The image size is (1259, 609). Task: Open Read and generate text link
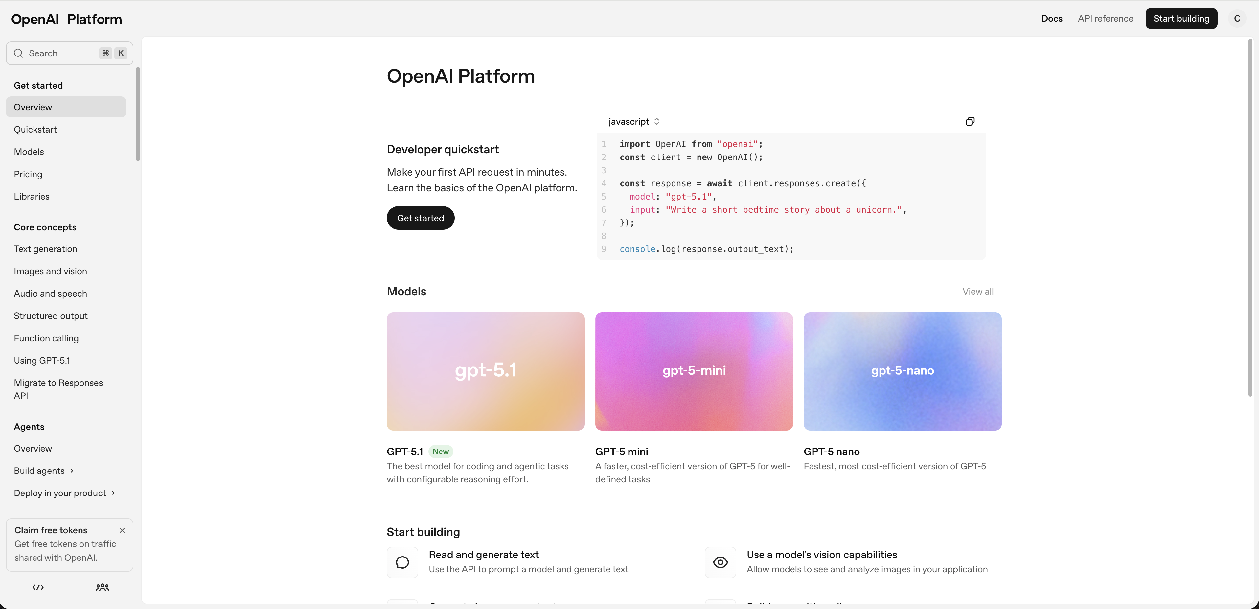point(483,554)
